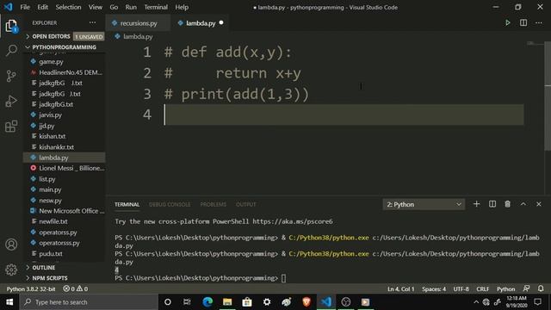Open Run and Debug view icon
Screen dimensions: 551x310
click(x=11, y=102)
